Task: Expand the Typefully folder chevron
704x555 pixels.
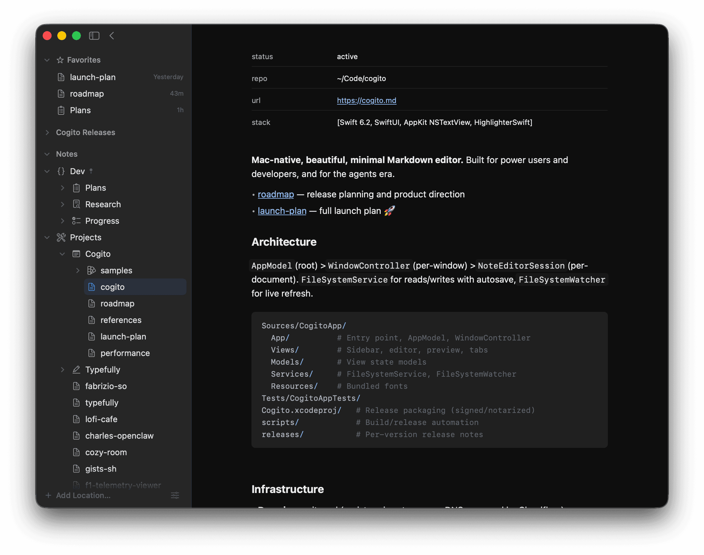Action: click(62, 369)
